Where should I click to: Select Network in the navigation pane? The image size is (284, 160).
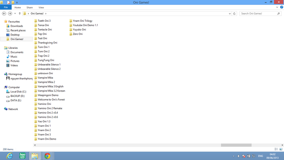pos(13,109)
